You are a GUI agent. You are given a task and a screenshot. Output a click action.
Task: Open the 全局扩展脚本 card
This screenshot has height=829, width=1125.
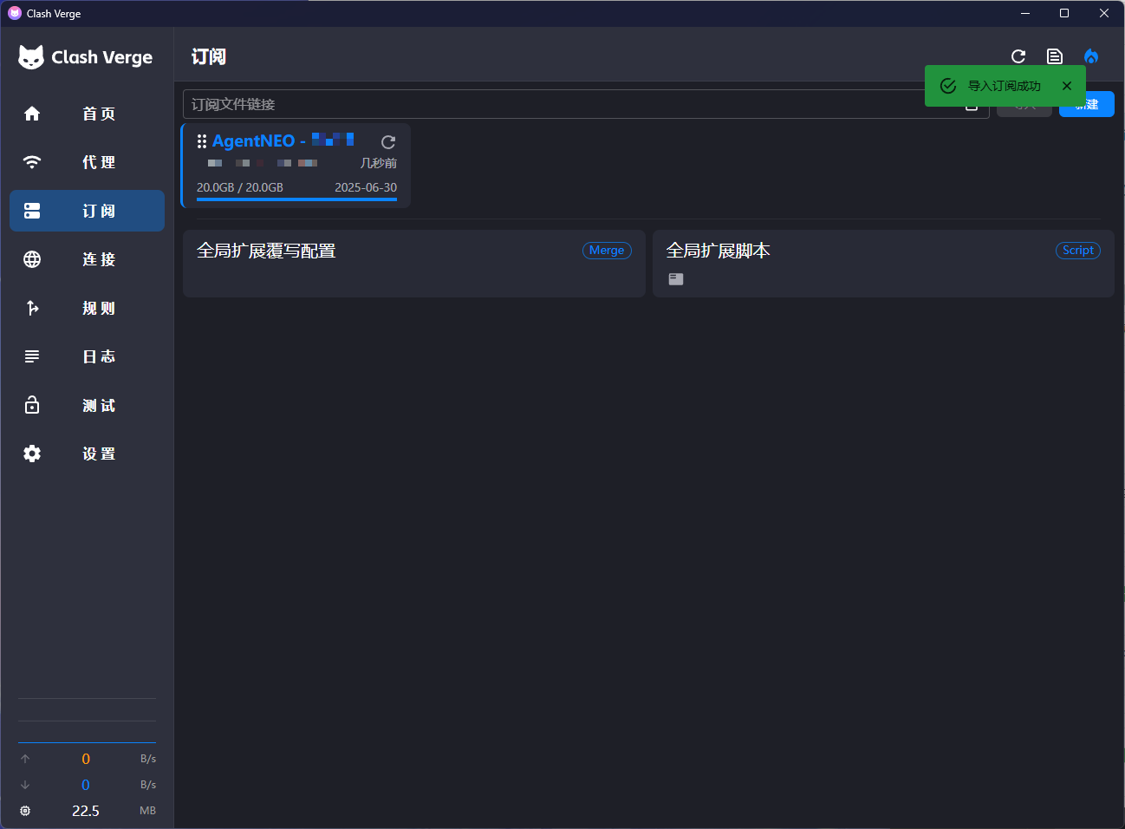(883, 264)
